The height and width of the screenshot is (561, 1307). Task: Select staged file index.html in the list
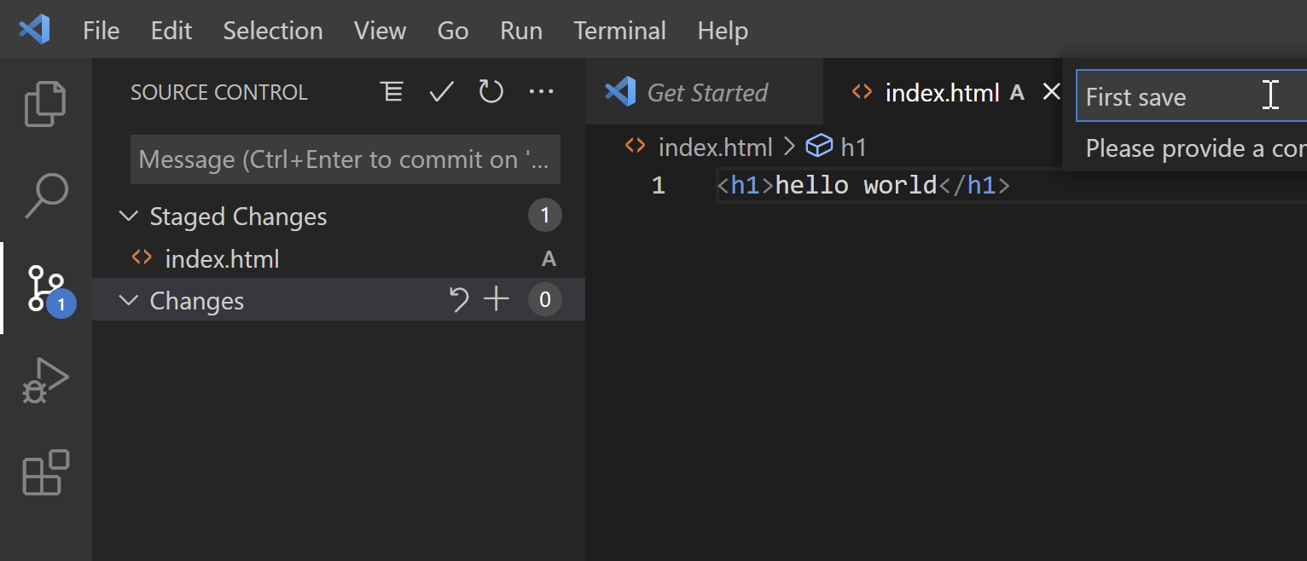point(222,259)
